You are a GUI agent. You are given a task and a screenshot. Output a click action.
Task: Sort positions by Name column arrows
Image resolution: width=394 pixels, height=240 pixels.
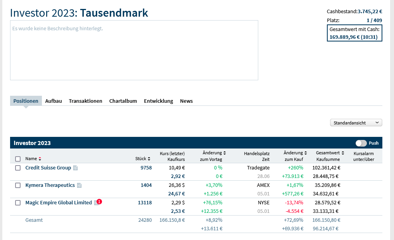(40, 159)
